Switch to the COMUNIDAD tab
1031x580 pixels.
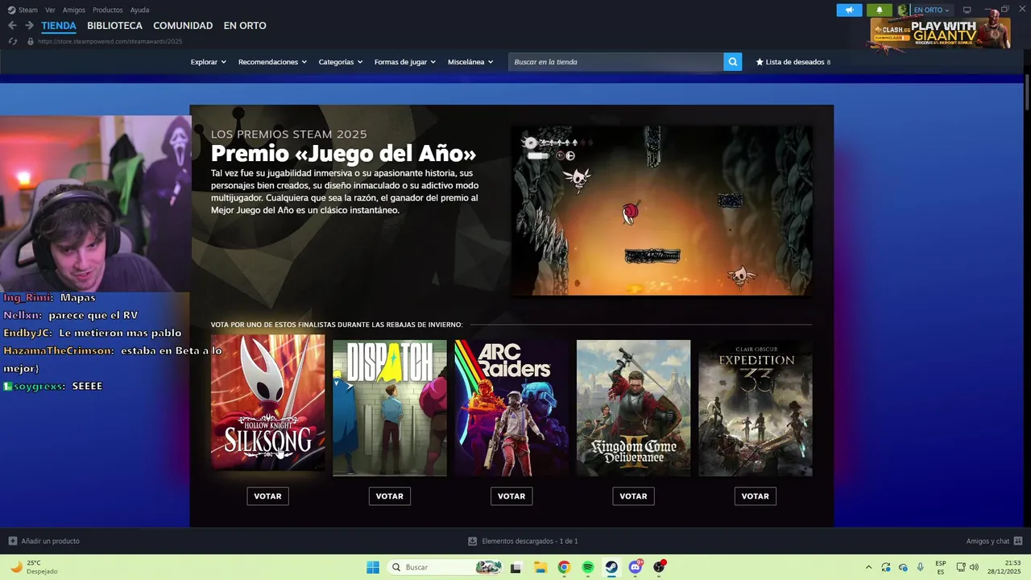[x=183, y=26]
